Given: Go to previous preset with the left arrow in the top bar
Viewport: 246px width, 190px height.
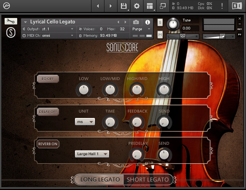Looking at the screenshot, I should click(98, 6).
